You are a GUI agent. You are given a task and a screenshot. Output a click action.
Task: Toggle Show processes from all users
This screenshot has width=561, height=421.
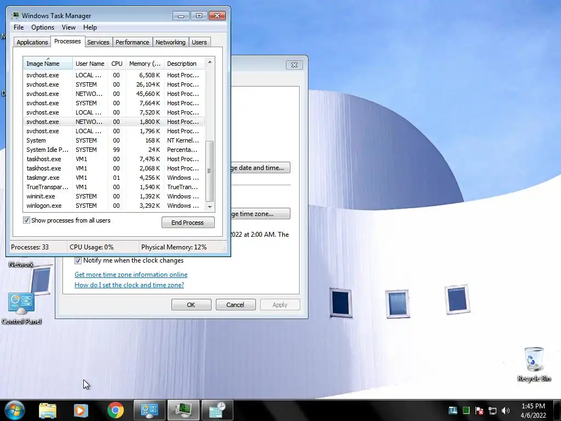pos(26,220)
